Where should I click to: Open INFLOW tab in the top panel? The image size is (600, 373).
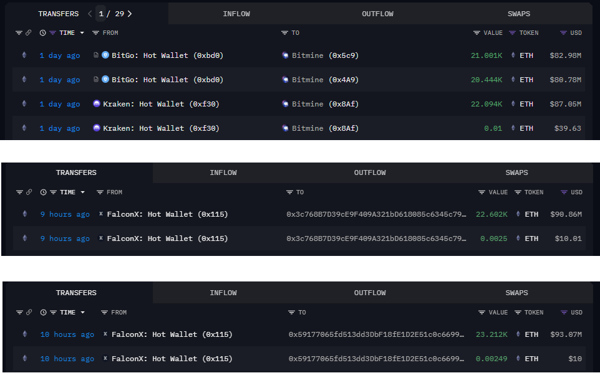pos(236,14)
